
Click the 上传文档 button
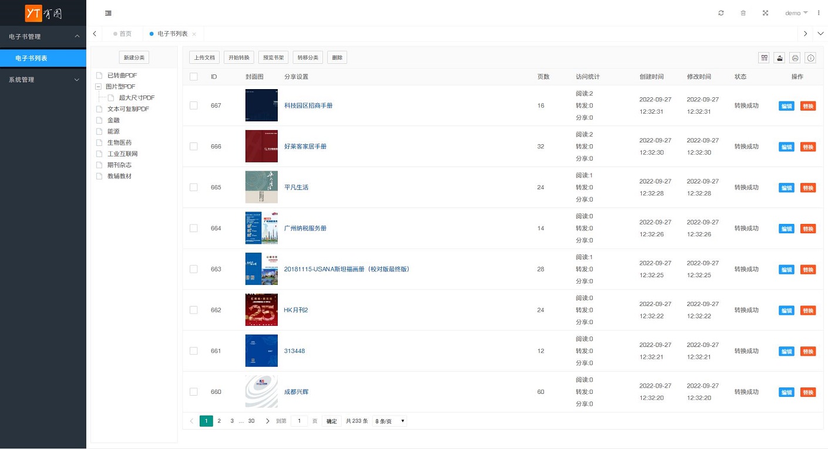click(204, 57)
